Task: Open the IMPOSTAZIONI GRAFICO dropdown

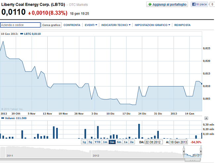Action: [x=152, y=25]
